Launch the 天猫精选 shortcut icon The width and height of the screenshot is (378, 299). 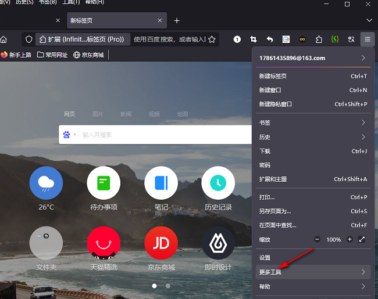104,243
